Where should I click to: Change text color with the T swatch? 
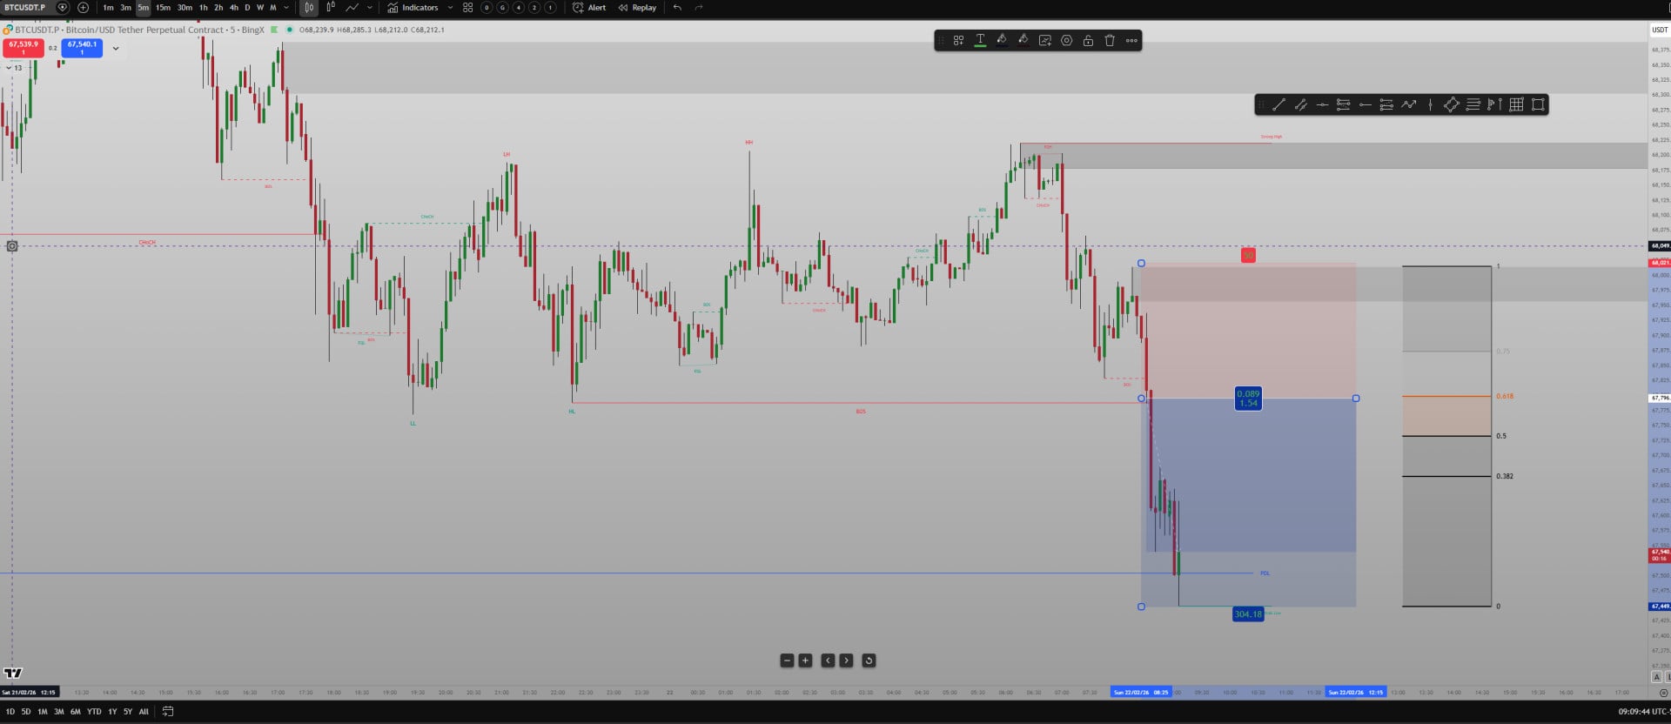[x=980, y=40]
